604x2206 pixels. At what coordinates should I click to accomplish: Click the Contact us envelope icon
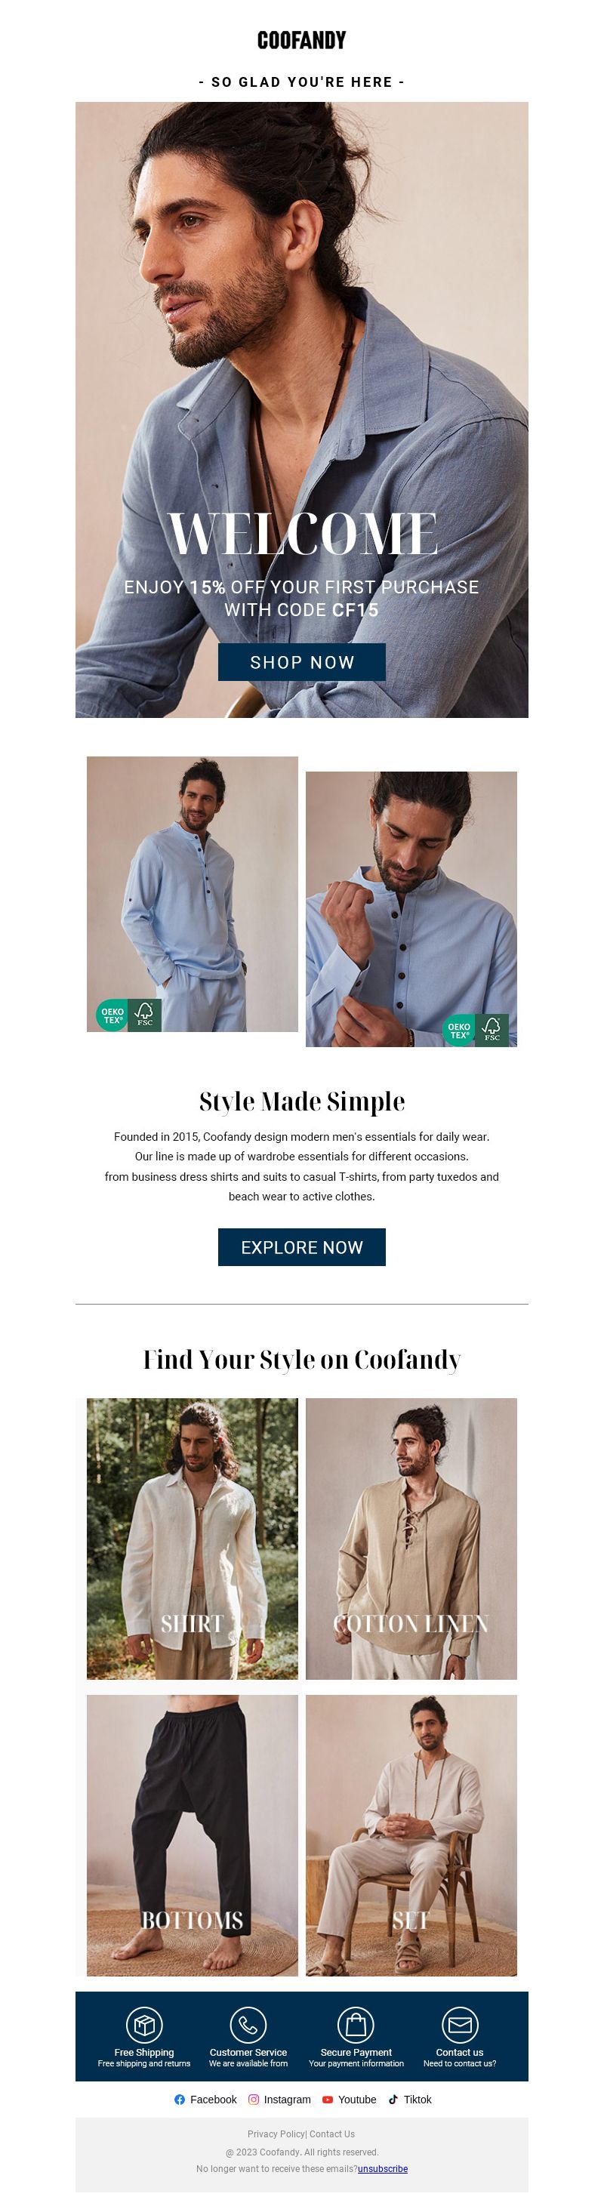(460, 2025)
